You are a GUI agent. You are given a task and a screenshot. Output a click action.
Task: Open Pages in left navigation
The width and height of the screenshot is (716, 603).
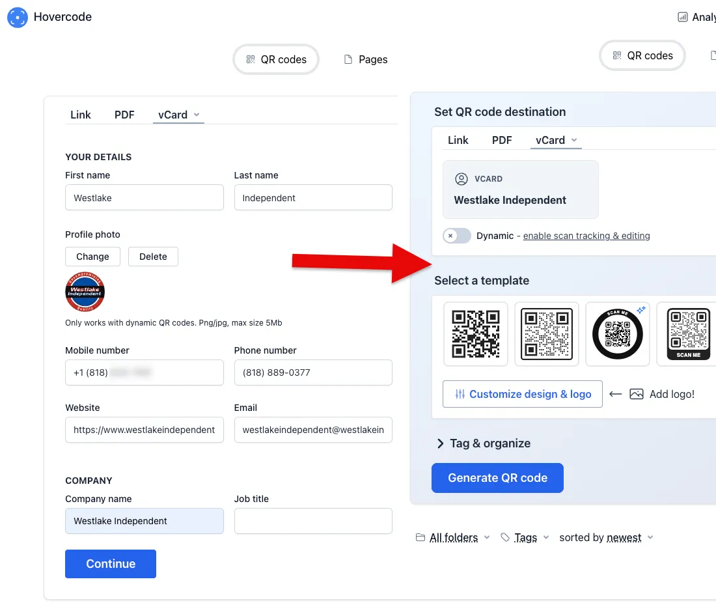tap(366, 59)
